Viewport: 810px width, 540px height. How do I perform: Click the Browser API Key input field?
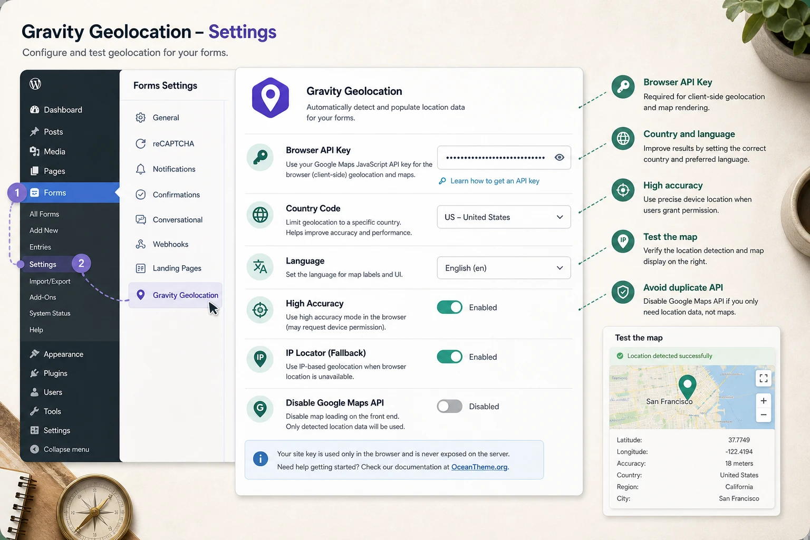504,157
